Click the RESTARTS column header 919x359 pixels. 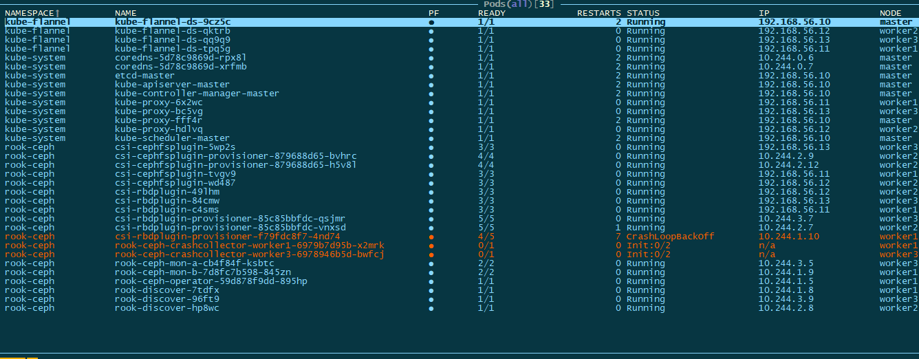click(x=598, y=13)
